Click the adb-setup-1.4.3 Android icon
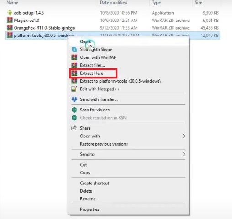The image size is (232, 219). pyautogui.click(x=10, y=13)
